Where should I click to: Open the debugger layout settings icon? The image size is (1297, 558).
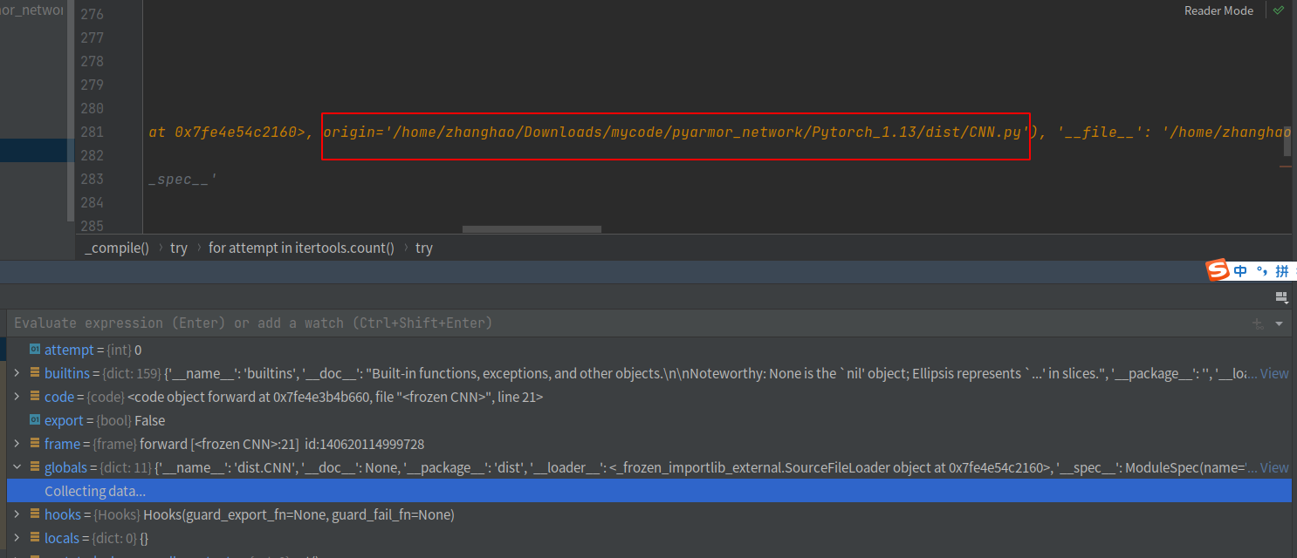click(1281, 297)
